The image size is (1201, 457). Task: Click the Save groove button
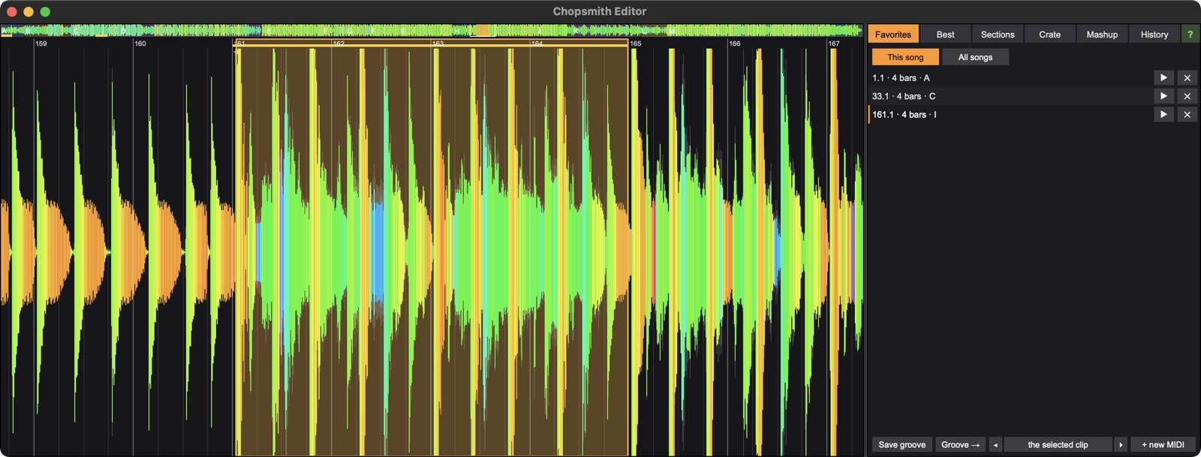pyautogui.click(x=902, y=445)
